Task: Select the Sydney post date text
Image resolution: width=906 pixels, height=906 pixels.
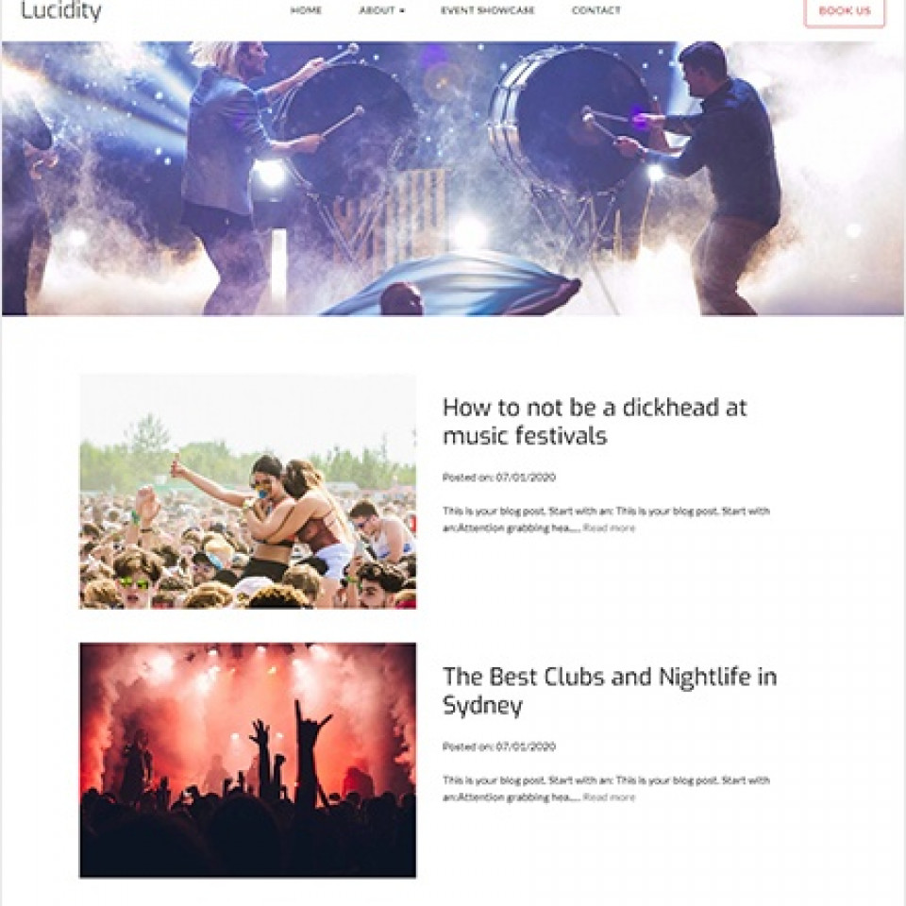Action: [x=498, y=747]
